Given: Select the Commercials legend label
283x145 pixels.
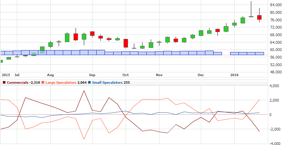Looking at the screenshot, I should click(x=17, y=83).
